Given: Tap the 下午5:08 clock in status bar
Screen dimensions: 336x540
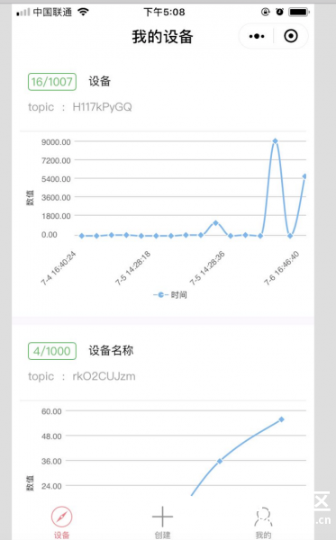Looking at the screenshot, I should (x=164, y=13).
